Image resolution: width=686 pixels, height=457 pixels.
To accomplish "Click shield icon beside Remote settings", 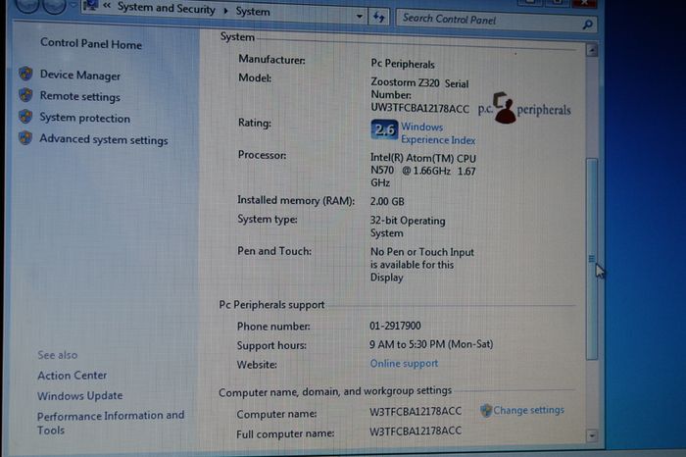I will coord(25,94).
